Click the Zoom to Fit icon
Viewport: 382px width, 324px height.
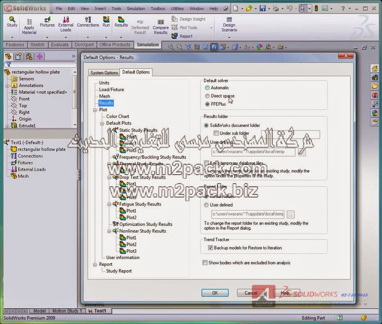click(171, 47)
